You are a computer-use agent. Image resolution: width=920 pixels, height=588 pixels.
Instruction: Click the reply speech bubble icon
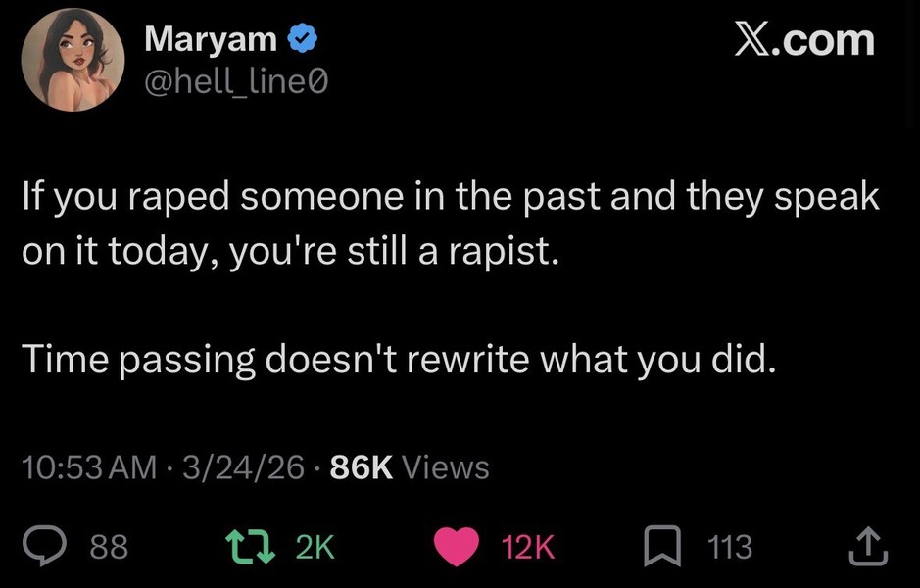45,546
